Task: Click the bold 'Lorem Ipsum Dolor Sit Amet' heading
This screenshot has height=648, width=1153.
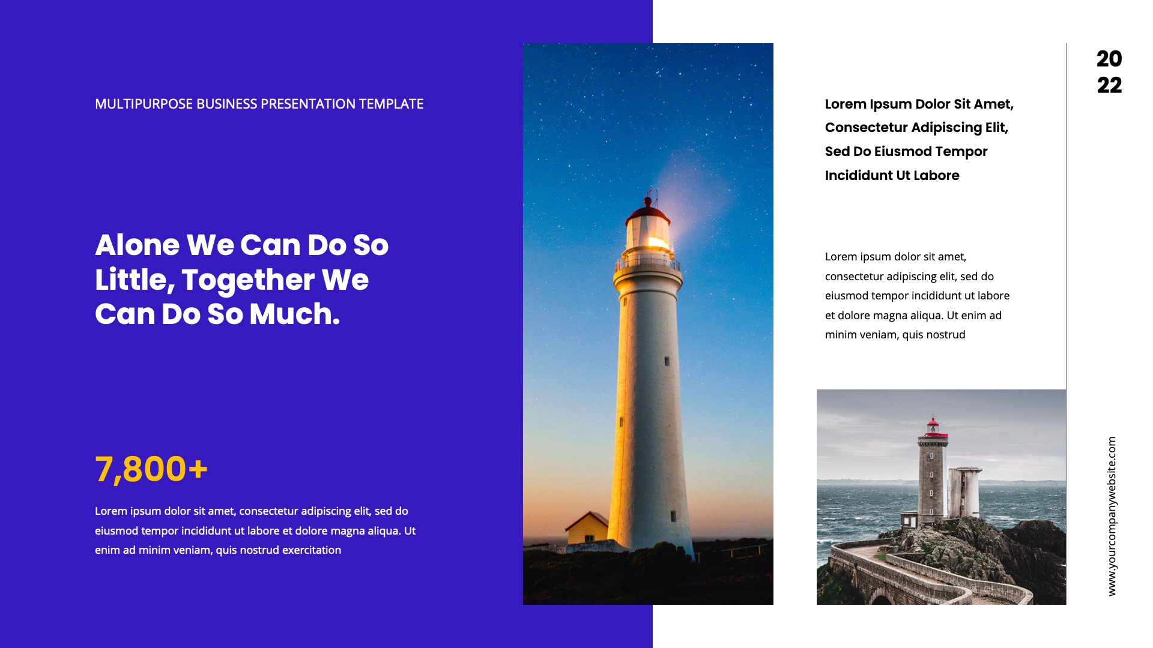Action: [919, 104]
